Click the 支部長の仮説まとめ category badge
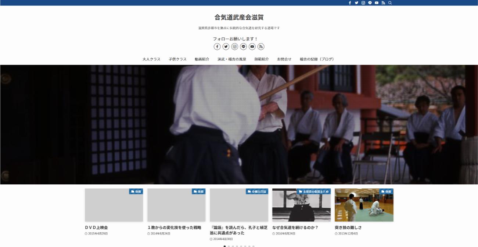 (x=315, y=191)
